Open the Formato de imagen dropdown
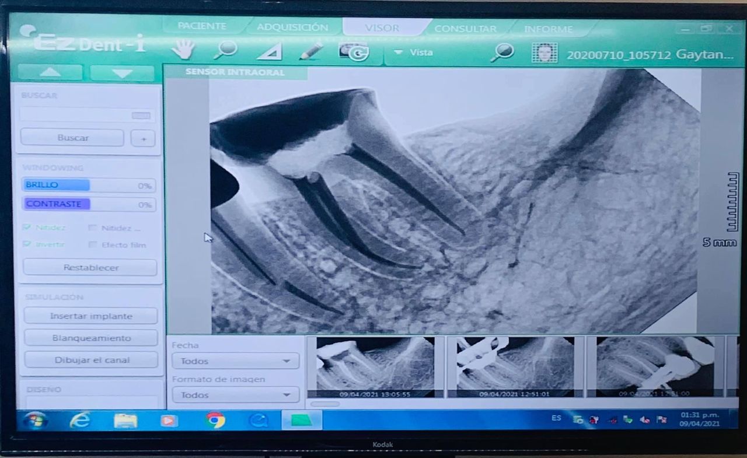 pos(235,395)
